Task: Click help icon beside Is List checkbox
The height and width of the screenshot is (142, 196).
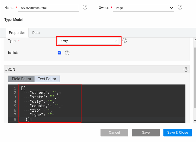Action: click(x=67, y=53)
